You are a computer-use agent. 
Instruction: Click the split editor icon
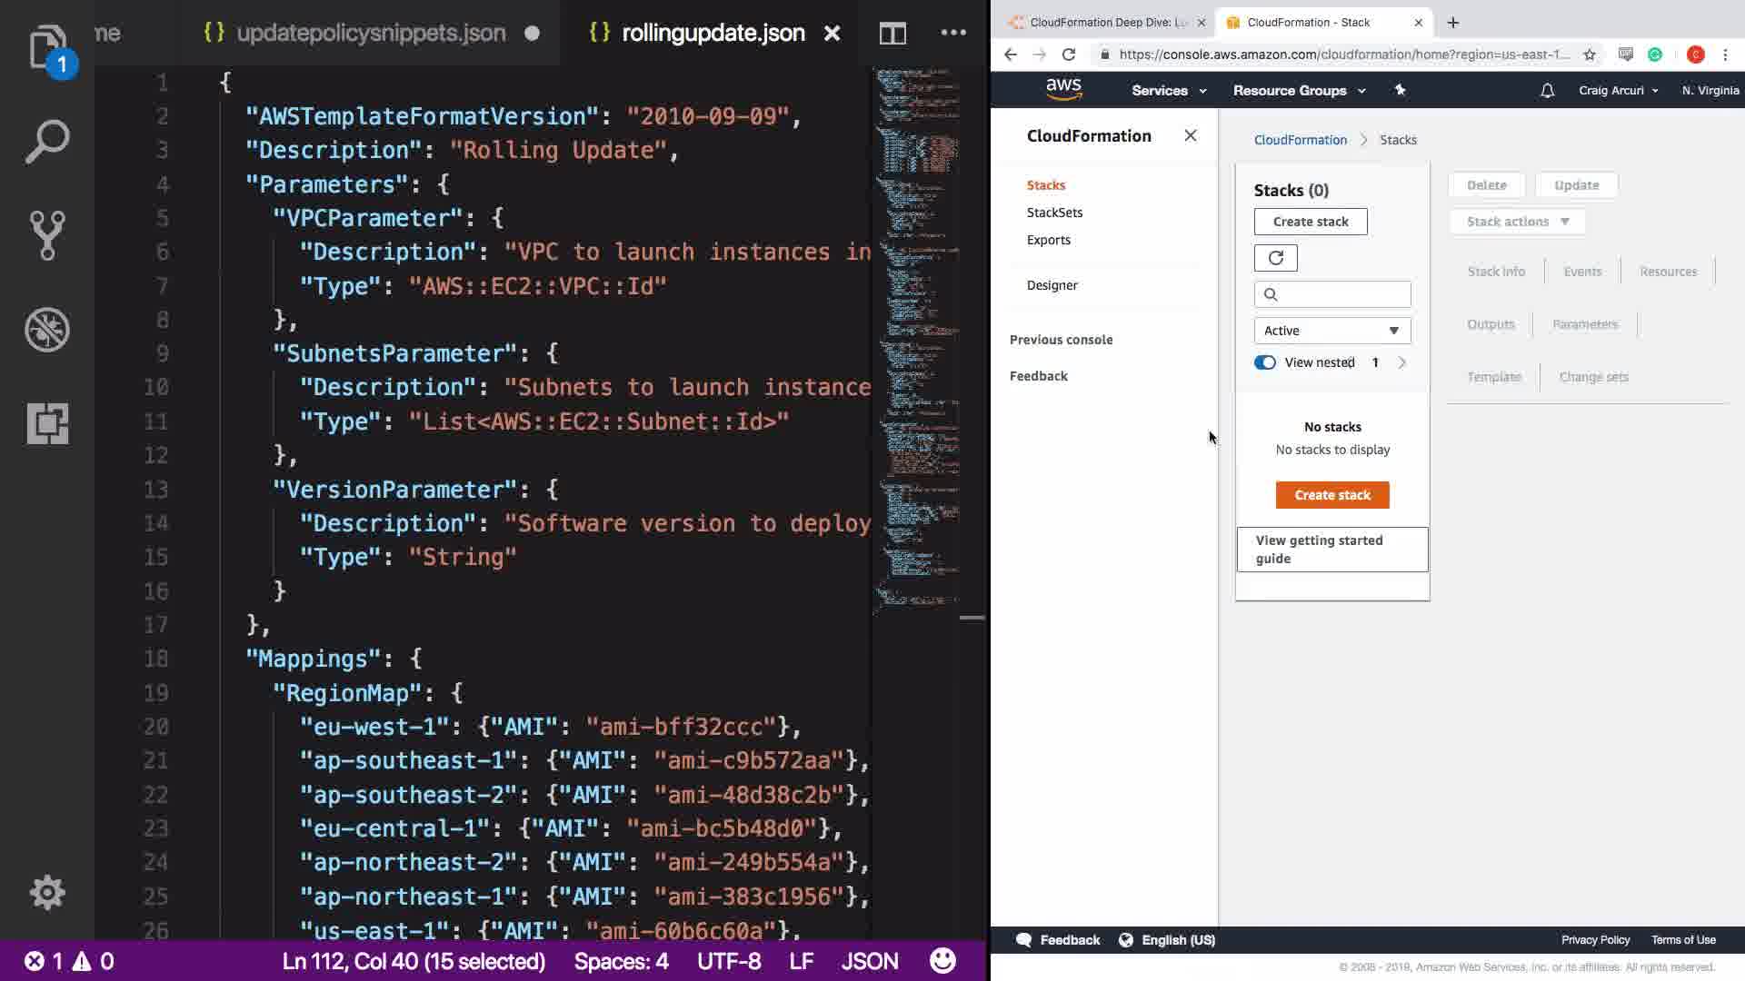click(x=892, y=34)
